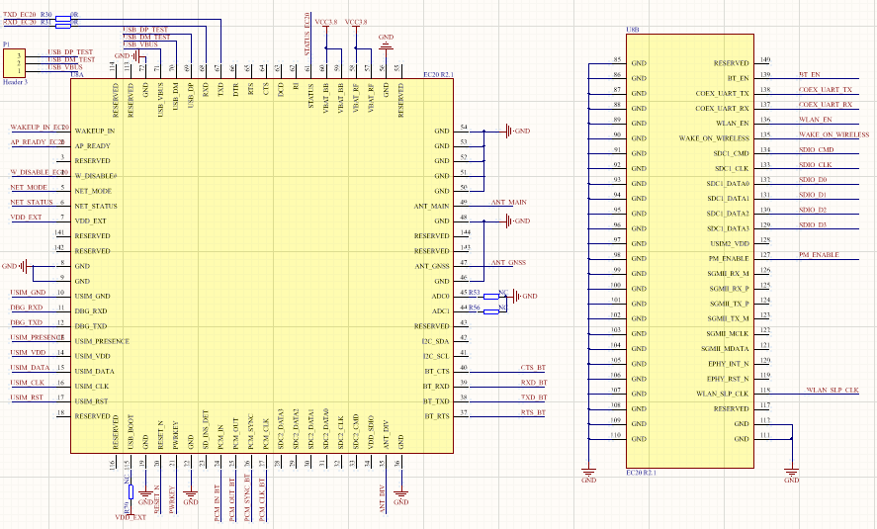The height and width of the screenshot is (529, 877).
Task: Click the GND symbol above pin 56
Action: (386, 42)
